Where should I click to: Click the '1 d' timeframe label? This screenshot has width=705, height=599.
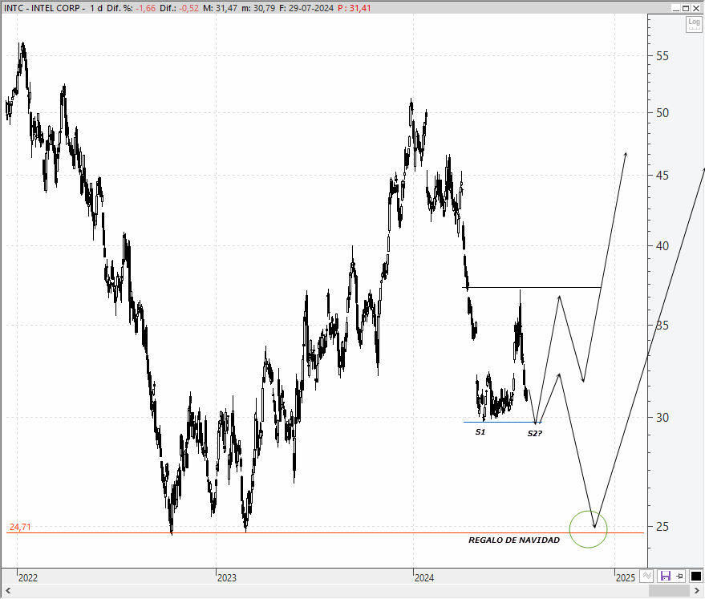pyautogui.click(x=95, y=8)
